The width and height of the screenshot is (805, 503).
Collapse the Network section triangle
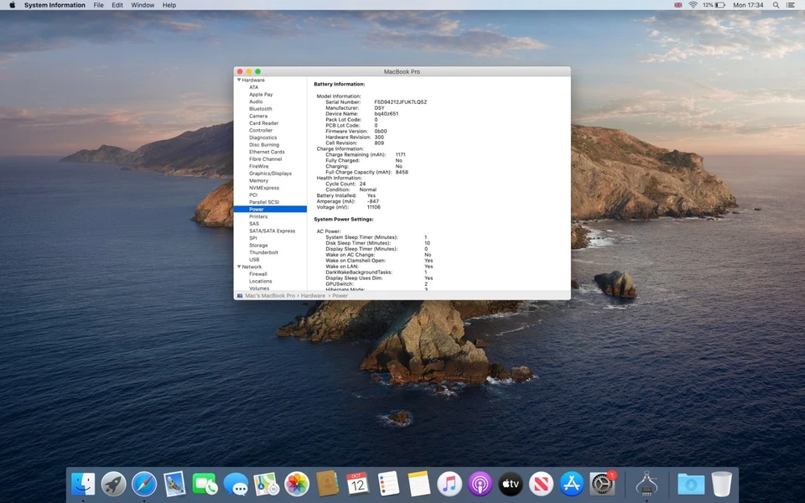tap(239, 267)
